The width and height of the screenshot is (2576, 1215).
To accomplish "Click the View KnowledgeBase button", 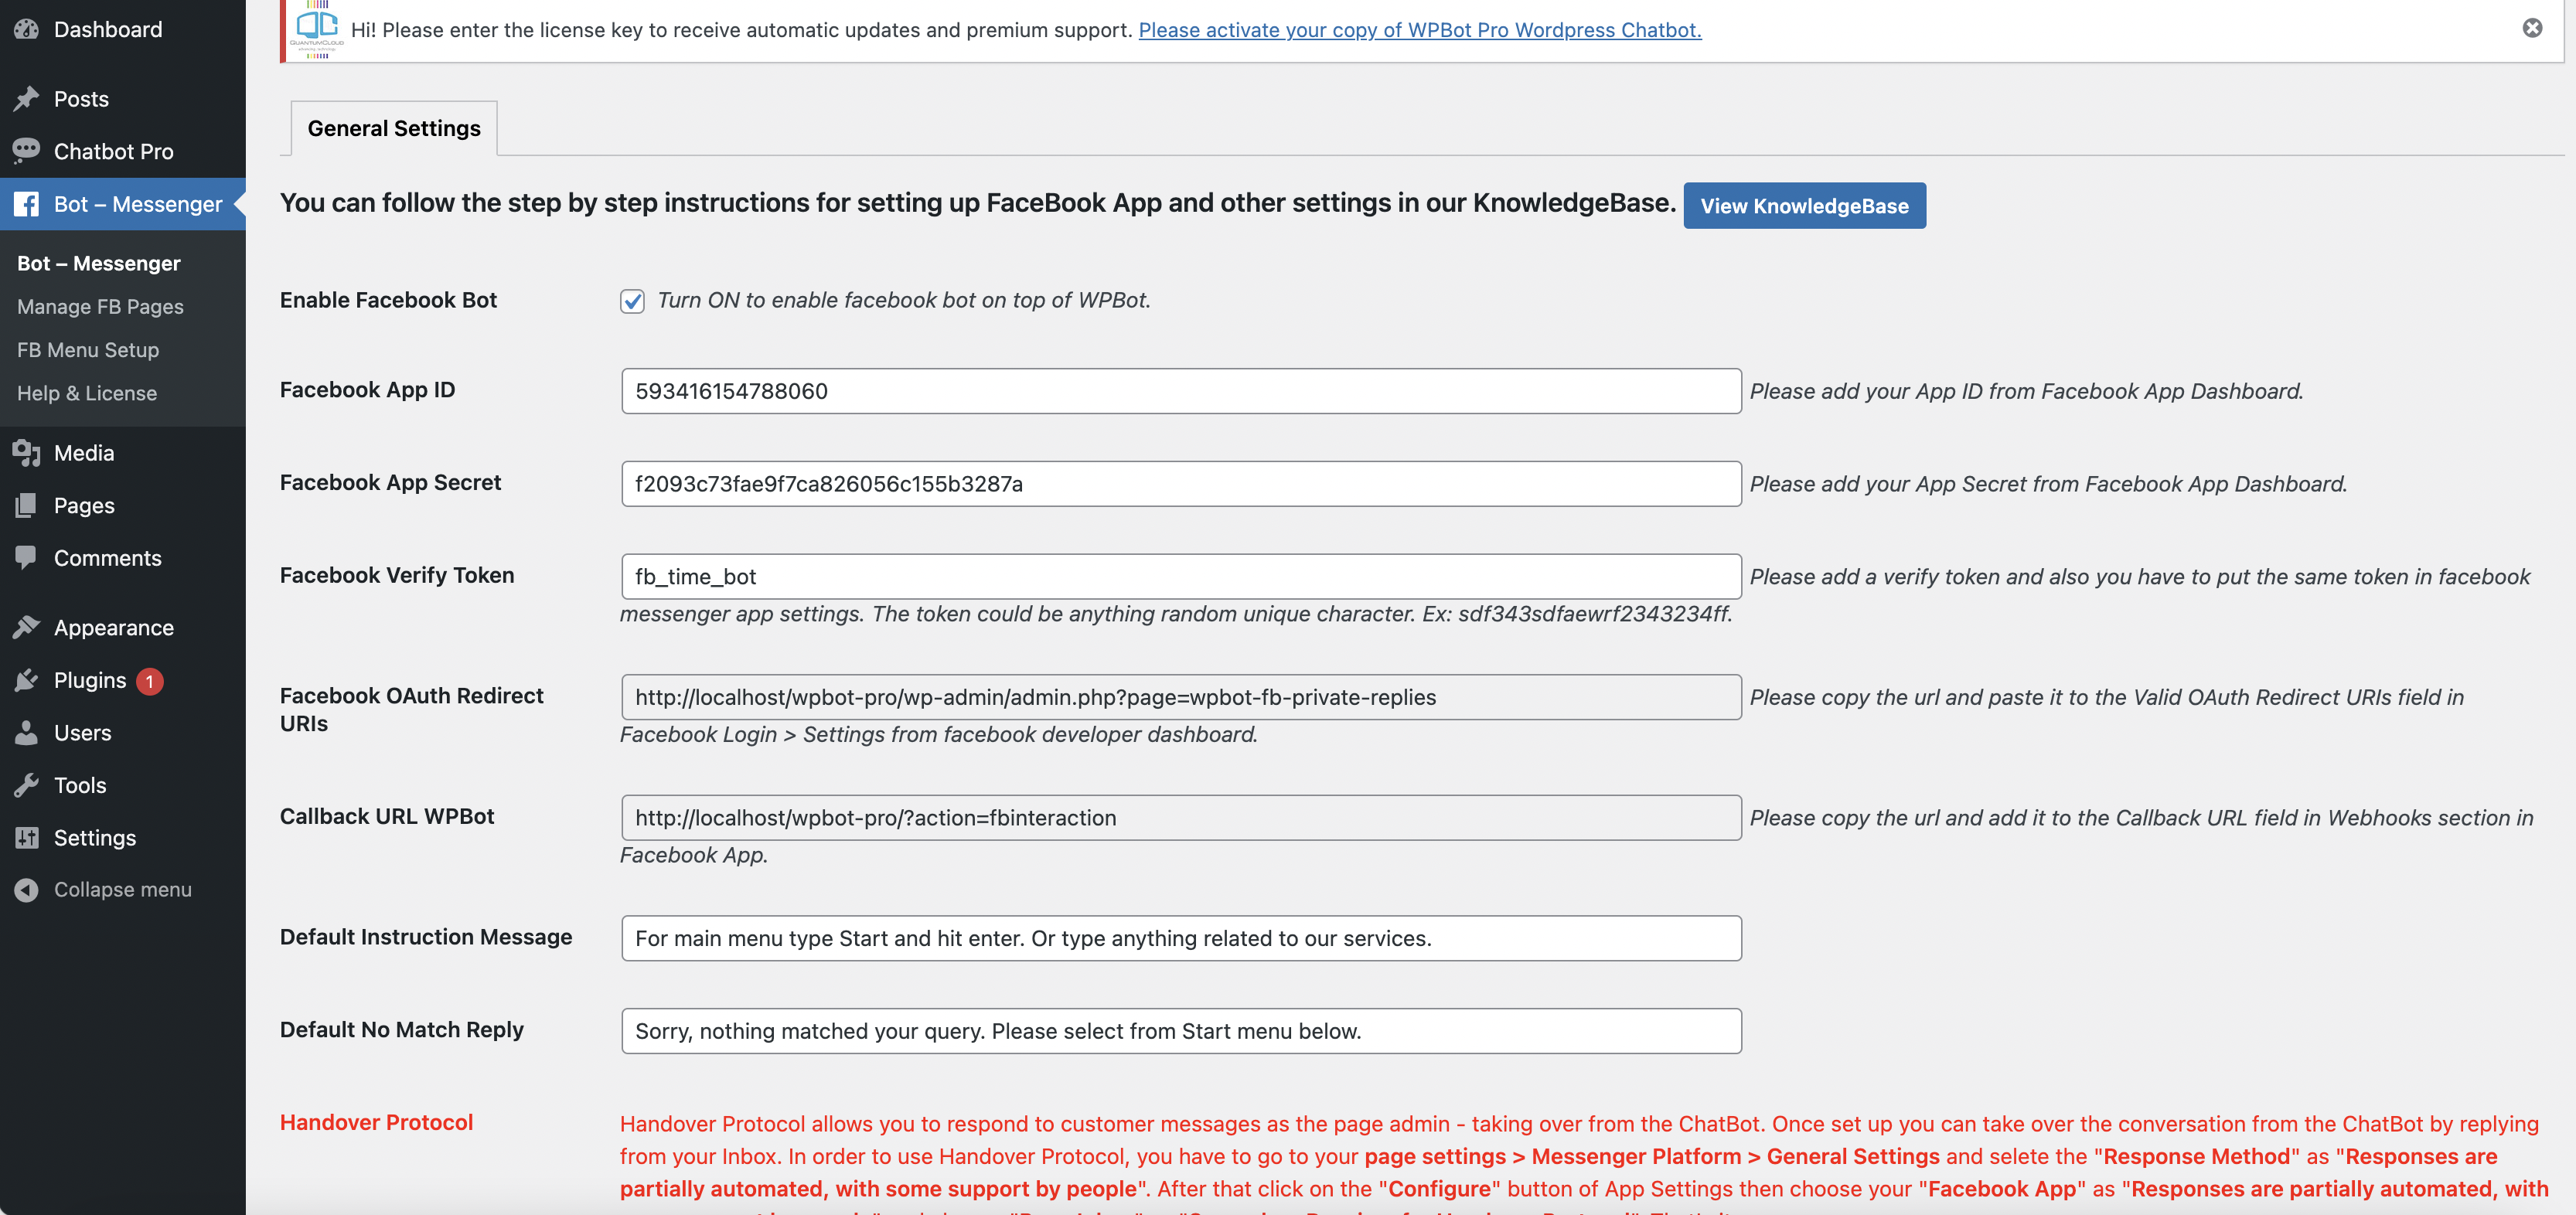I will pyautogui.click(x=1803, y=206).
